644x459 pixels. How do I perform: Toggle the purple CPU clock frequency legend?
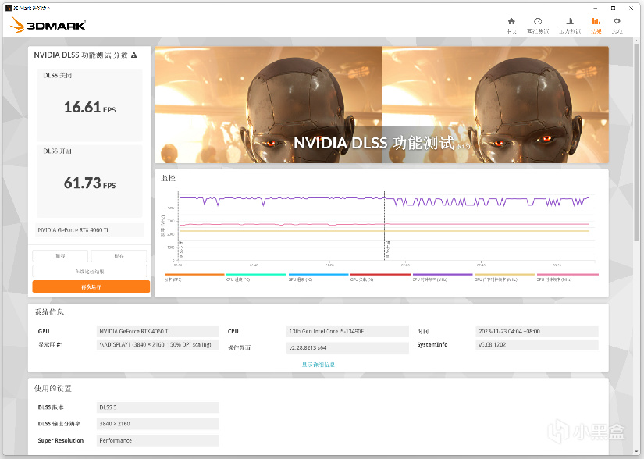[x=443, y=277]
